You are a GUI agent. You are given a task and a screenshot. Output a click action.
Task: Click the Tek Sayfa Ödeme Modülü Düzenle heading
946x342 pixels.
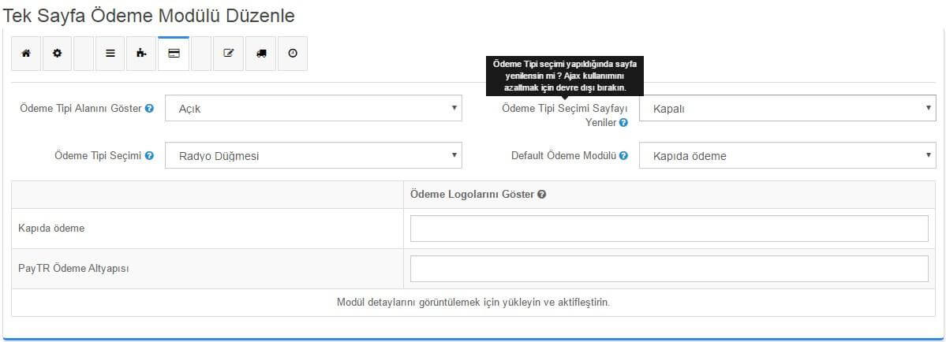tap(149, 16)
